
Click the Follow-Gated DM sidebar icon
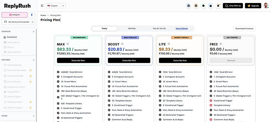[5, 76]
